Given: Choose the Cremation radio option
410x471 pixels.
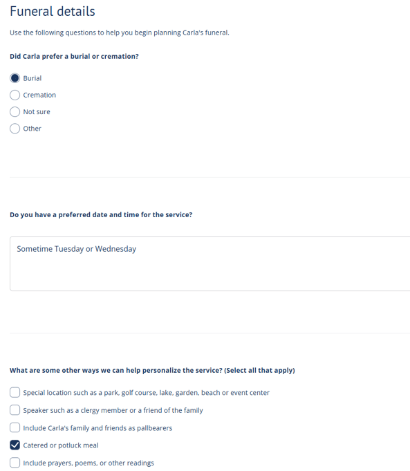Looking at the screenshot, I should click(15, 95).
